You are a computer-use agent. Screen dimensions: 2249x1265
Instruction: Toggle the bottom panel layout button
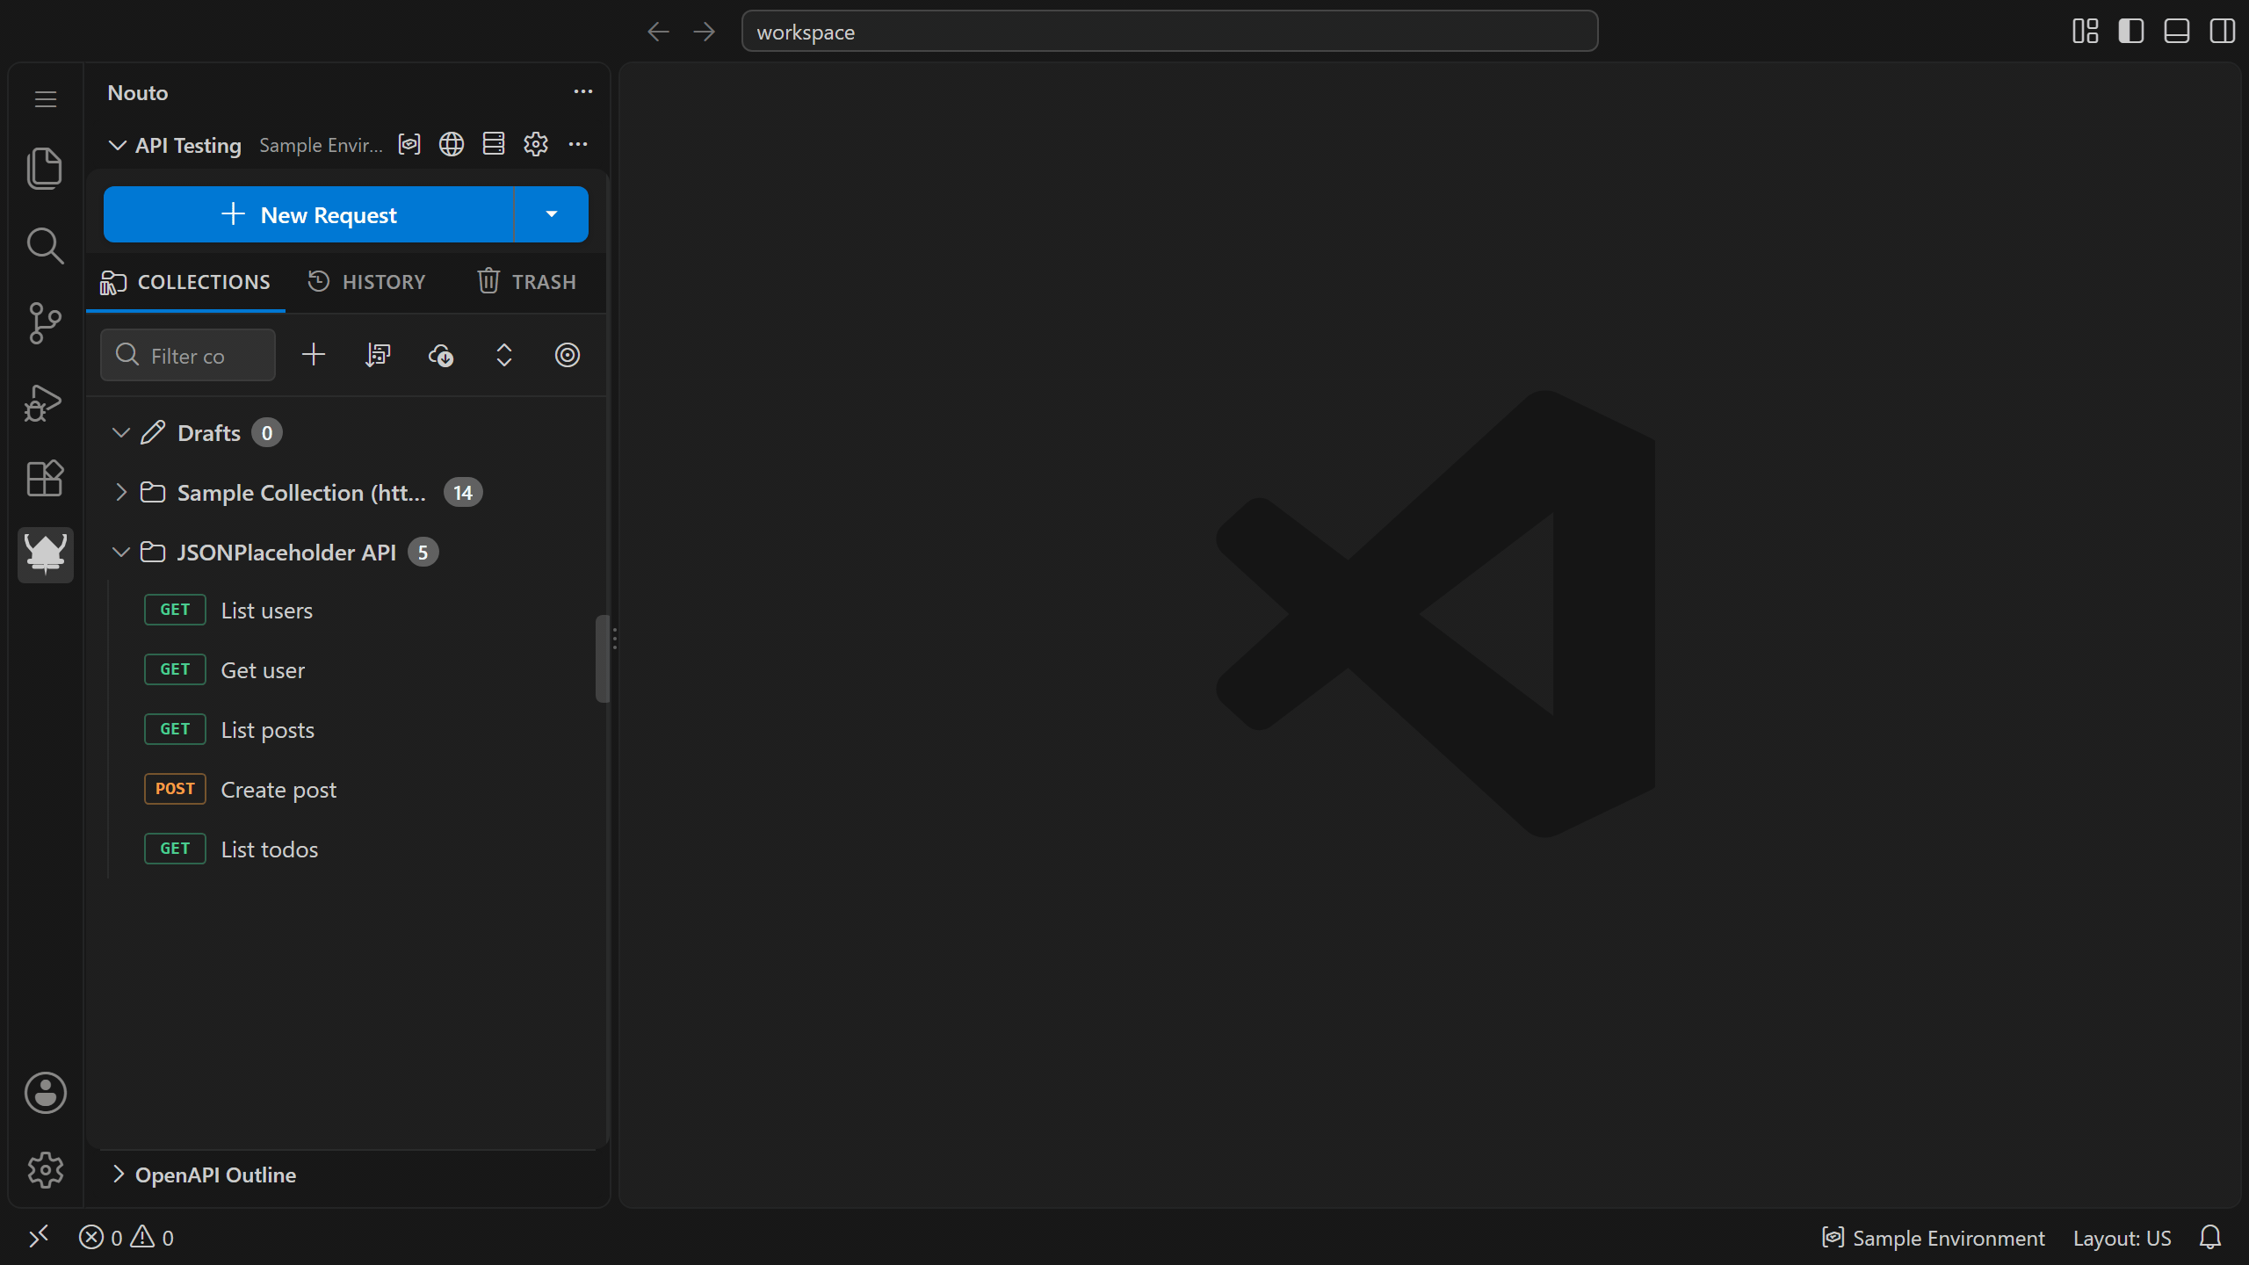coord(2177,32)
